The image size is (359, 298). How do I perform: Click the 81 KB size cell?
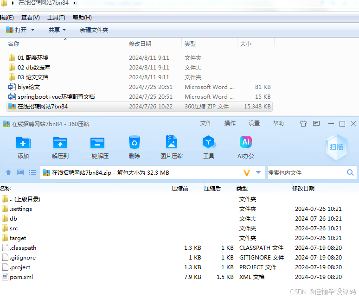263,87
